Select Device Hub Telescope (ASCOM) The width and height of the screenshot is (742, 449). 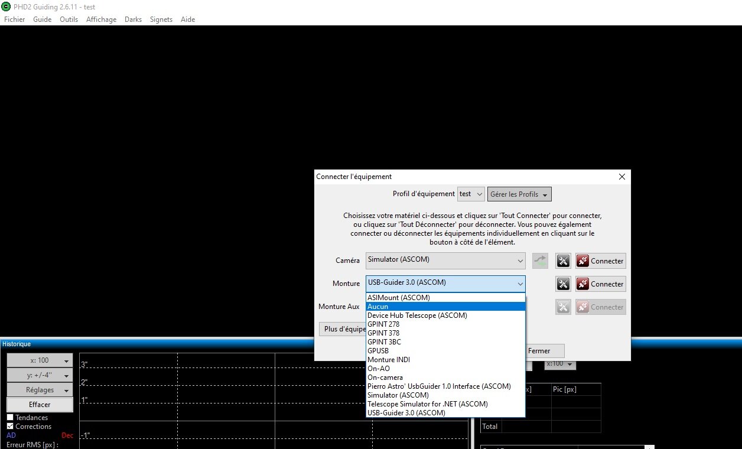445,315
